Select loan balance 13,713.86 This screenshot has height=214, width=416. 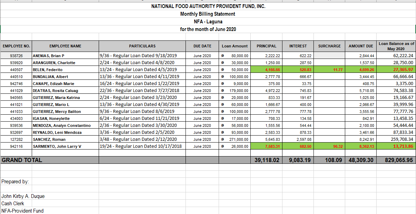coord(396,146)
